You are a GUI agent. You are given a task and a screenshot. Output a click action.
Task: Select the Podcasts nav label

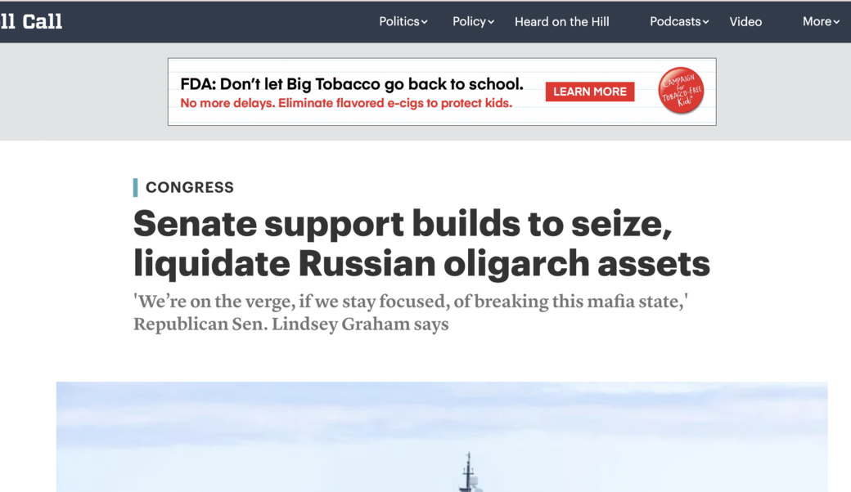[x=675, y=22]
